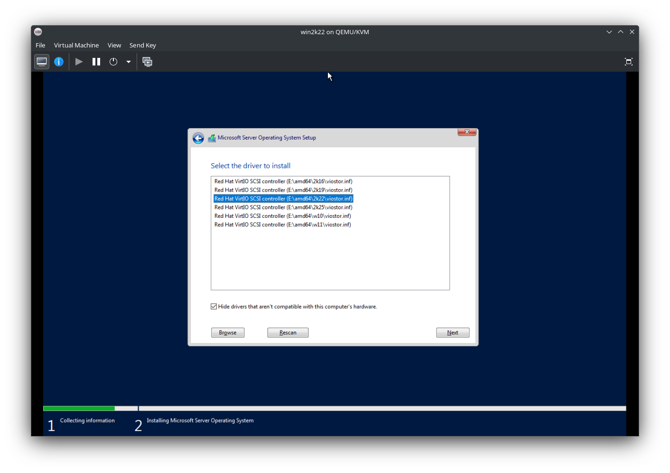This screenshot has height=473, width=670.
Task: Close the Setup dialog with red X
Action: click(467, 132)
